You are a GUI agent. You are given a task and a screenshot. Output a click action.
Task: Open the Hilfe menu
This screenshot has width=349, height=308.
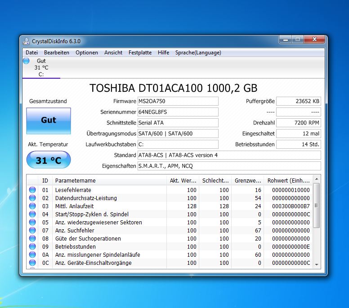pyautogui.click(x=163, y=53)
